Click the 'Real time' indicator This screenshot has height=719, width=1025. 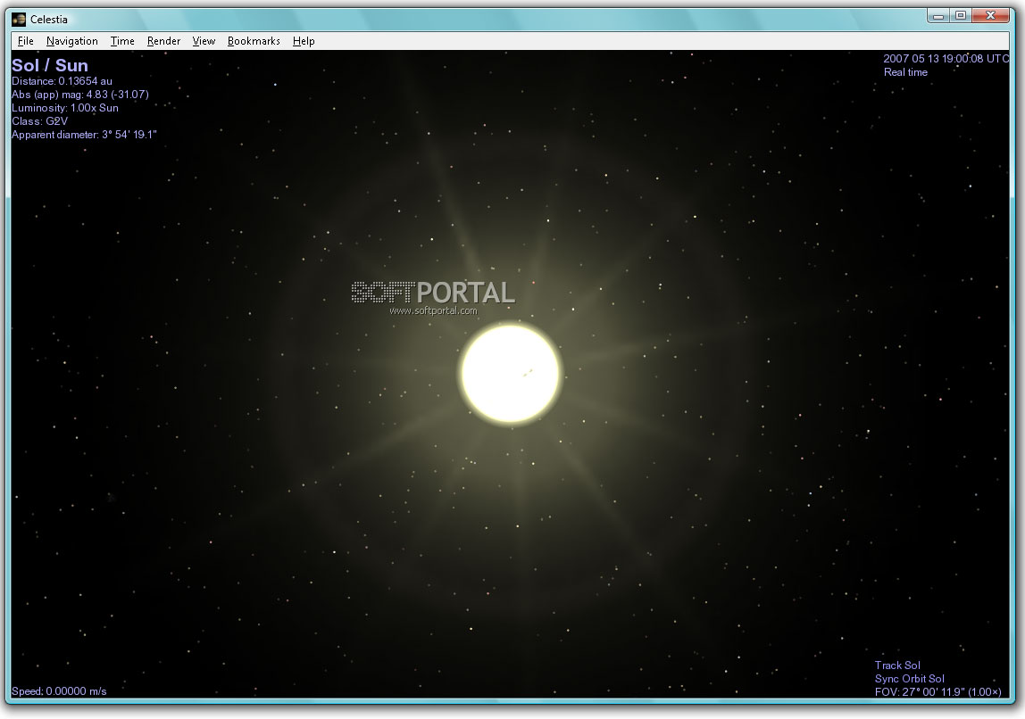(x=905, y=72)
